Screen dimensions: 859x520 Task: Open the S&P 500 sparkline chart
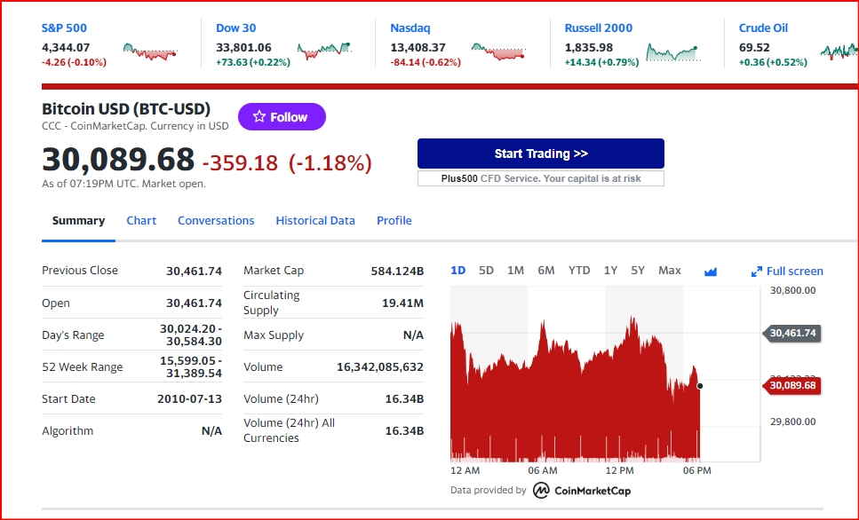150,51
